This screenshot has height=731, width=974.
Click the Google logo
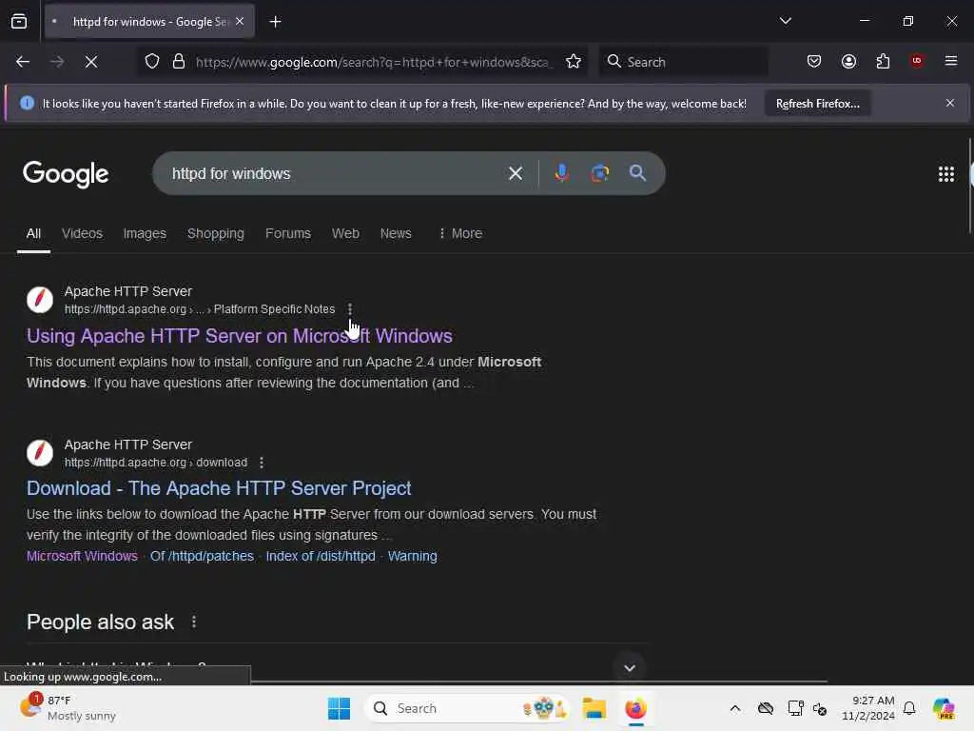click(x=66, y=174)
